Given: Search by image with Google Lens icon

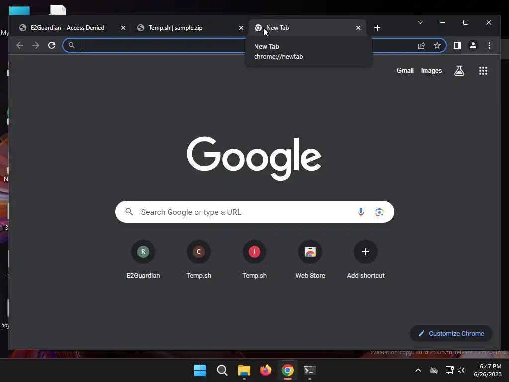Looking at the screenshot, I should 379,212.
